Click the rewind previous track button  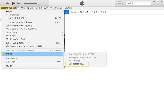8,3
